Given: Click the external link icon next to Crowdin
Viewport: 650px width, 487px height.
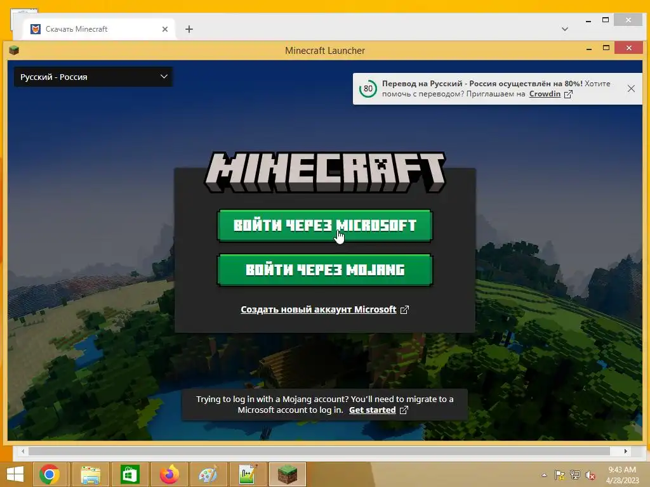Looking at the screenshot, I should (568, 94).
